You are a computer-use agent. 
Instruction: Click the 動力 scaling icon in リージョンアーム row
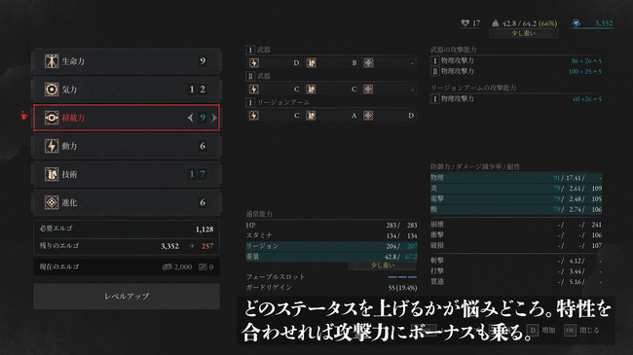[254, 116]
